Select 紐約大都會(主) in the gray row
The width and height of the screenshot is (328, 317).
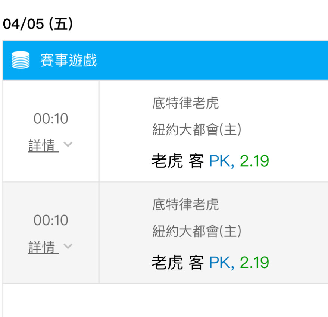coord(197,231)
